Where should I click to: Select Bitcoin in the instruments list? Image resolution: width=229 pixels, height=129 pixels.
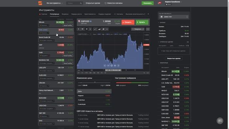pos(56,24)
